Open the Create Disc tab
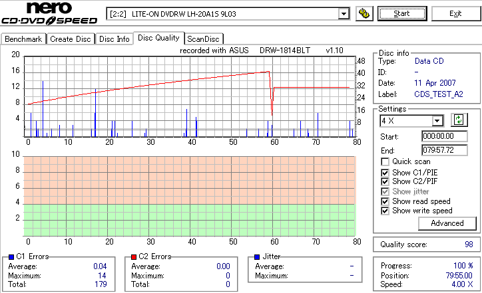482x293 pixels. 71,39
